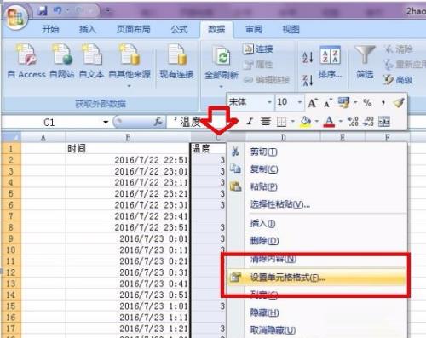Viewport: 426px width, 338px height.
Task: Decrease font size in mini toolbar
Action: coord(327,103)
